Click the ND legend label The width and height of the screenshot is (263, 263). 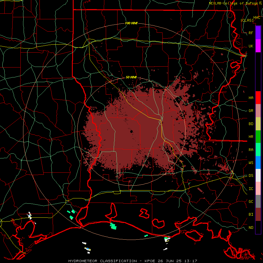(251, 228)
